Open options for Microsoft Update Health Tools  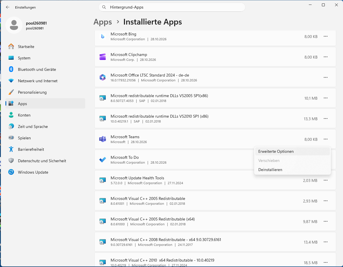coord(326,180)
